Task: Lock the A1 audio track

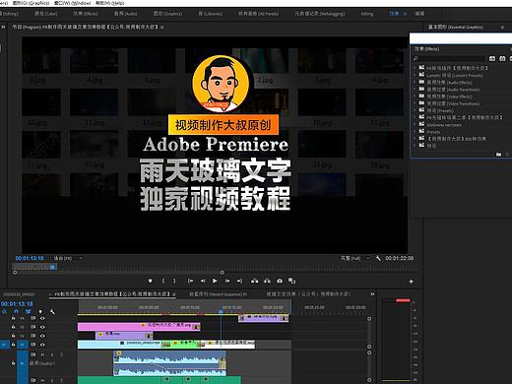Action: [13, 363]
